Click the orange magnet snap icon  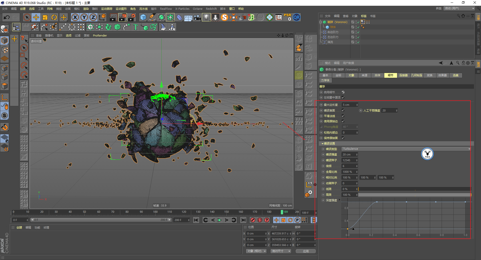pos(5,127)
